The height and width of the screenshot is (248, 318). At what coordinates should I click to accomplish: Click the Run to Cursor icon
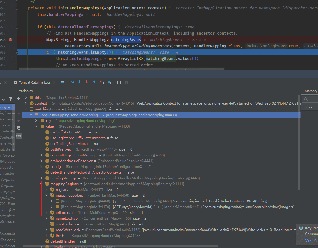110,82
